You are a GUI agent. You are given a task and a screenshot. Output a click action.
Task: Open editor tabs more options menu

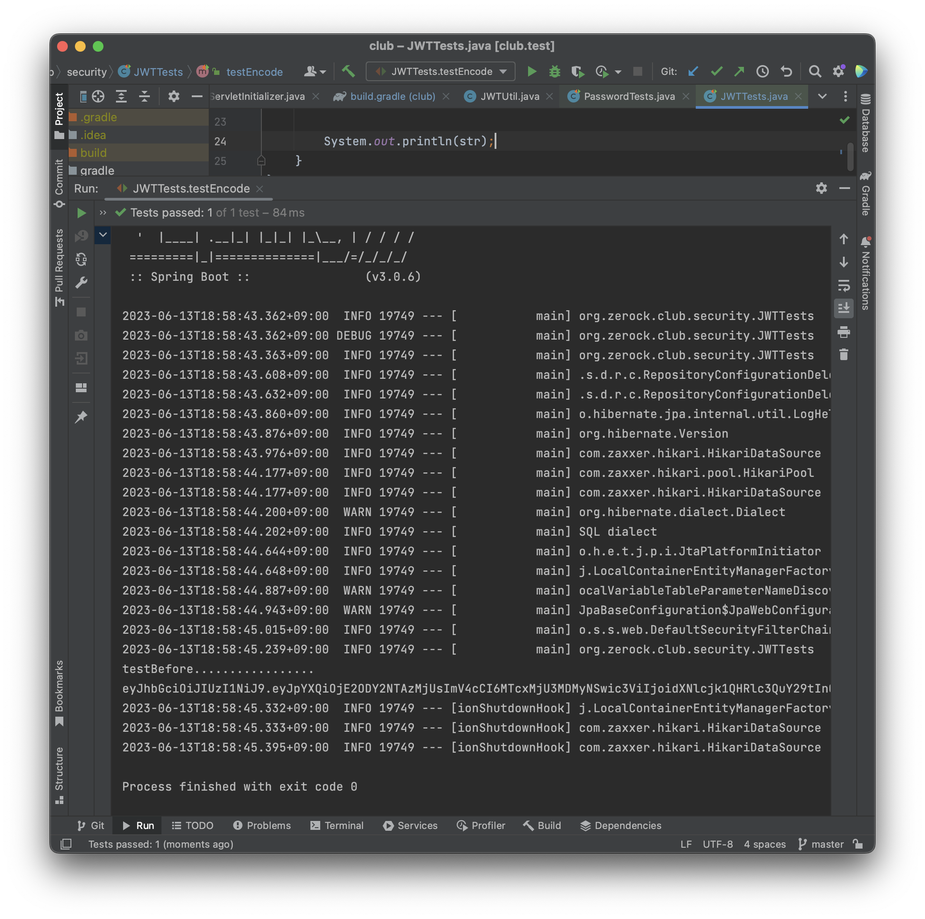[x=846, y=97]
